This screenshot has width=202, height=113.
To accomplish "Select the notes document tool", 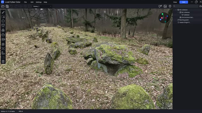I will pyautogui.click(x=3, y=44).
